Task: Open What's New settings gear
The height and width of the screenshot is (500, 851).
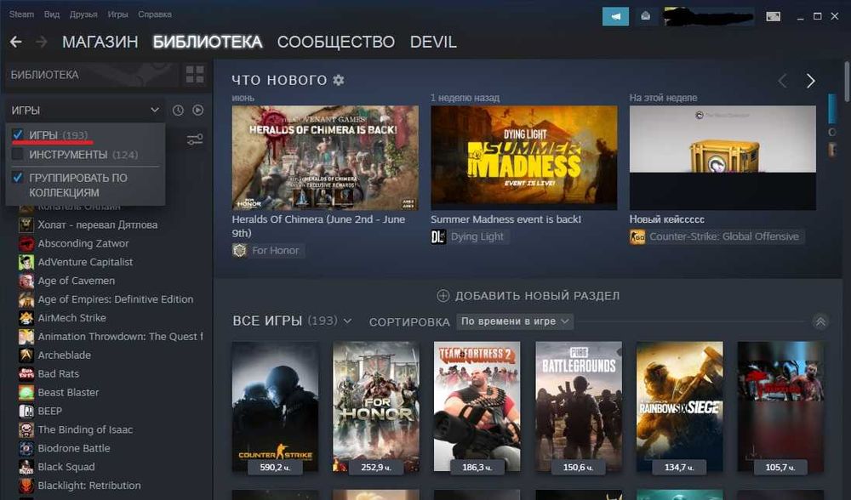Action: point(339,80)
